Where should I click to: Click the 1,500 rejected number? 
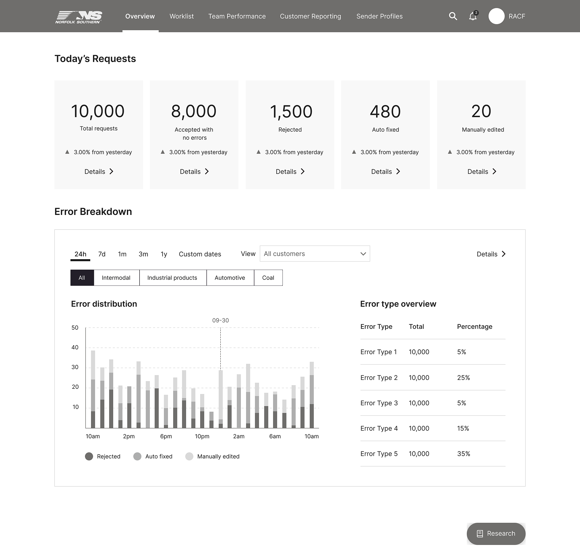pos(291,112)
